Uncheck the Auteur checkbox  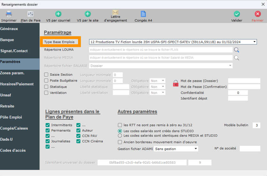78,130
